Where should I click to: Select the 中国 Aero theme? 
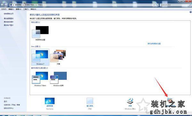click(x=59, y=57)
